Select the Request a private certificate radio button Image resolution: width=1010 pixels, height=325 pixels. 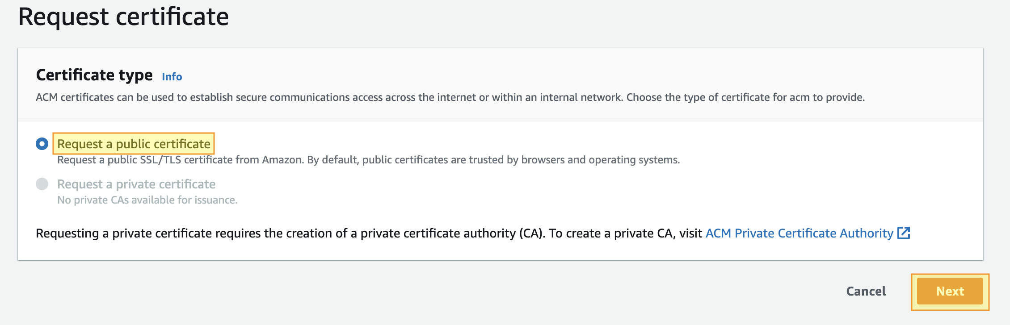pos(42,184)
